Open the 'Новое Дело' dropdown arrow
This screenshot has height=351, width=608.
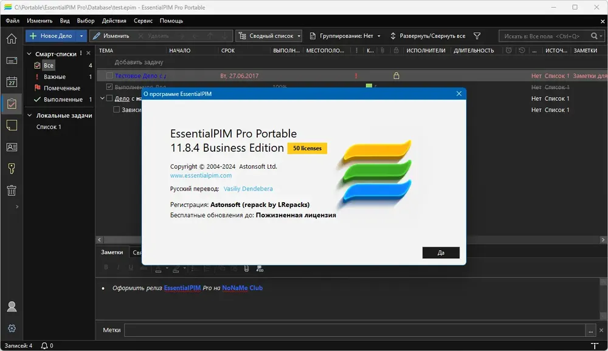tap(81, 36)
